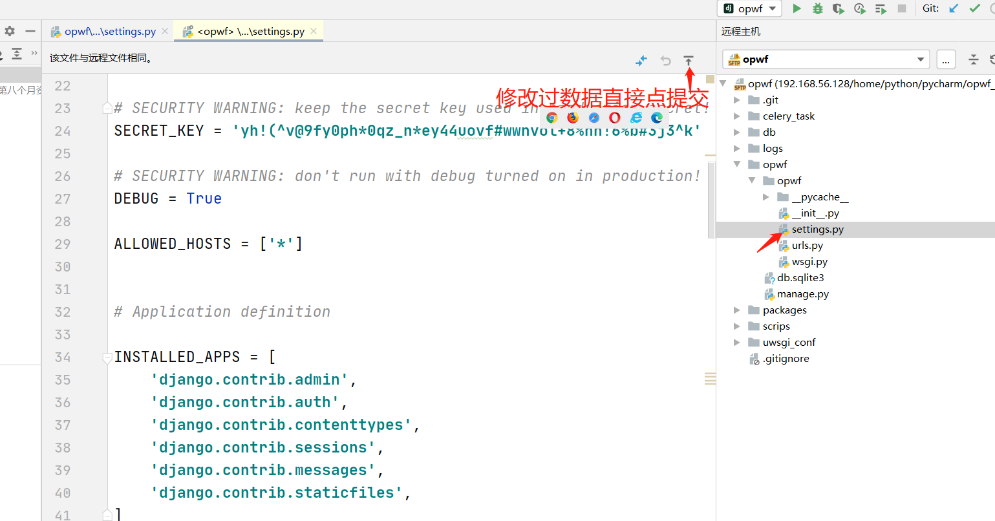Run the opwf configuration with green play

797,8
